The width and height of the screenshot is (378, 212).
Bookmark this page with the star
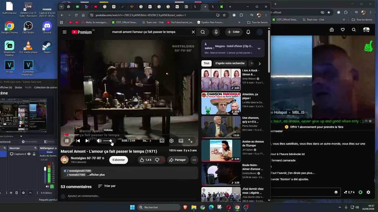pyautogui.click(x=224, y=15)
